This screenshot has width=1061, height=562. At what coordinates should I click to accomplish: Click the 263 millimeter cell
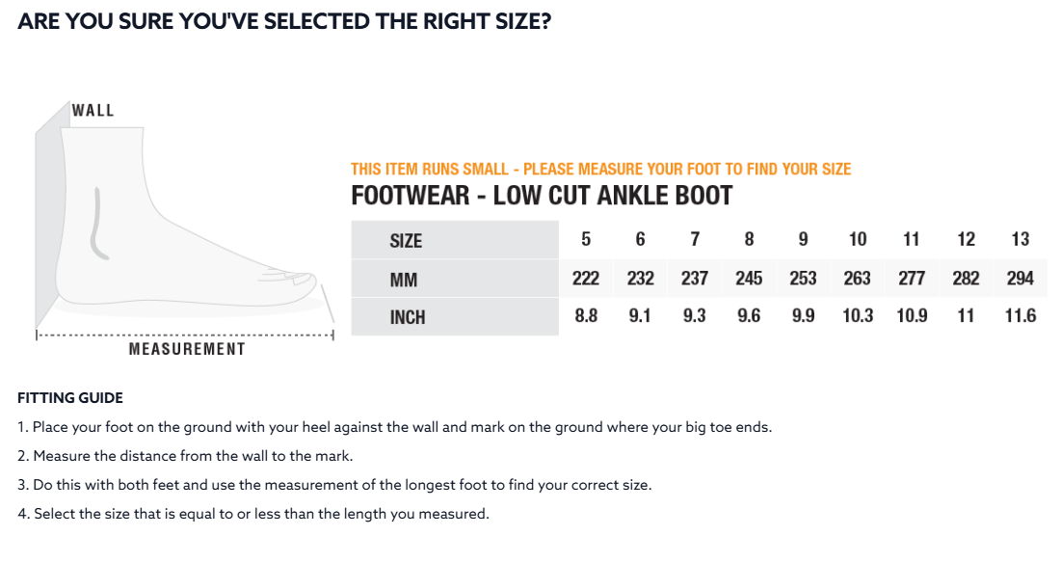[x=857, y=279]
